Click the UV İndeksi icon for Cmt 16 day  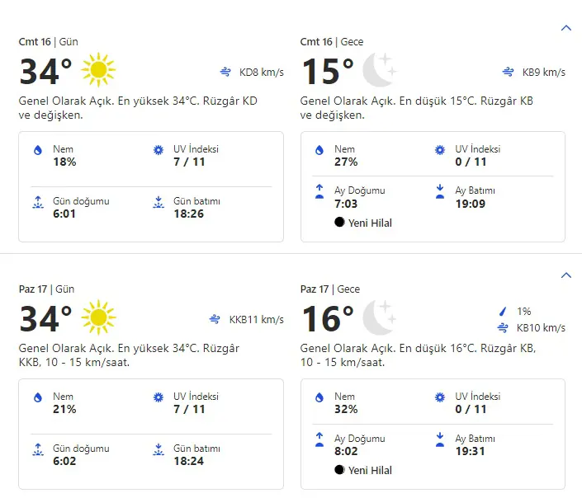(159, 150)
